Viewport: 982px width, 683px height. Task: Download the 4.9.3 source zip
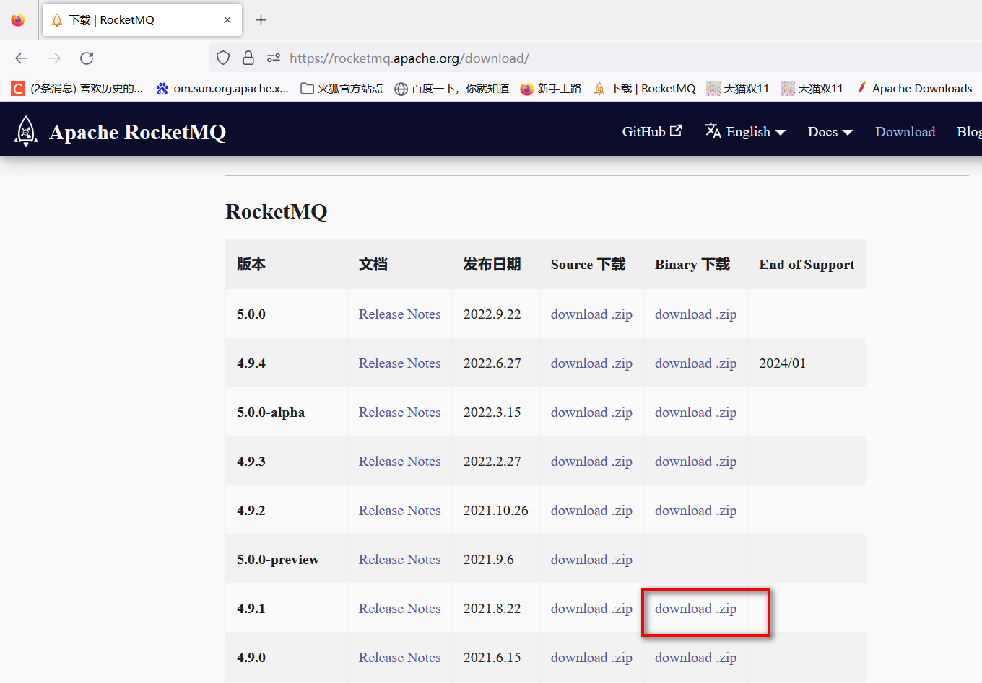click(x=591, y=462)
